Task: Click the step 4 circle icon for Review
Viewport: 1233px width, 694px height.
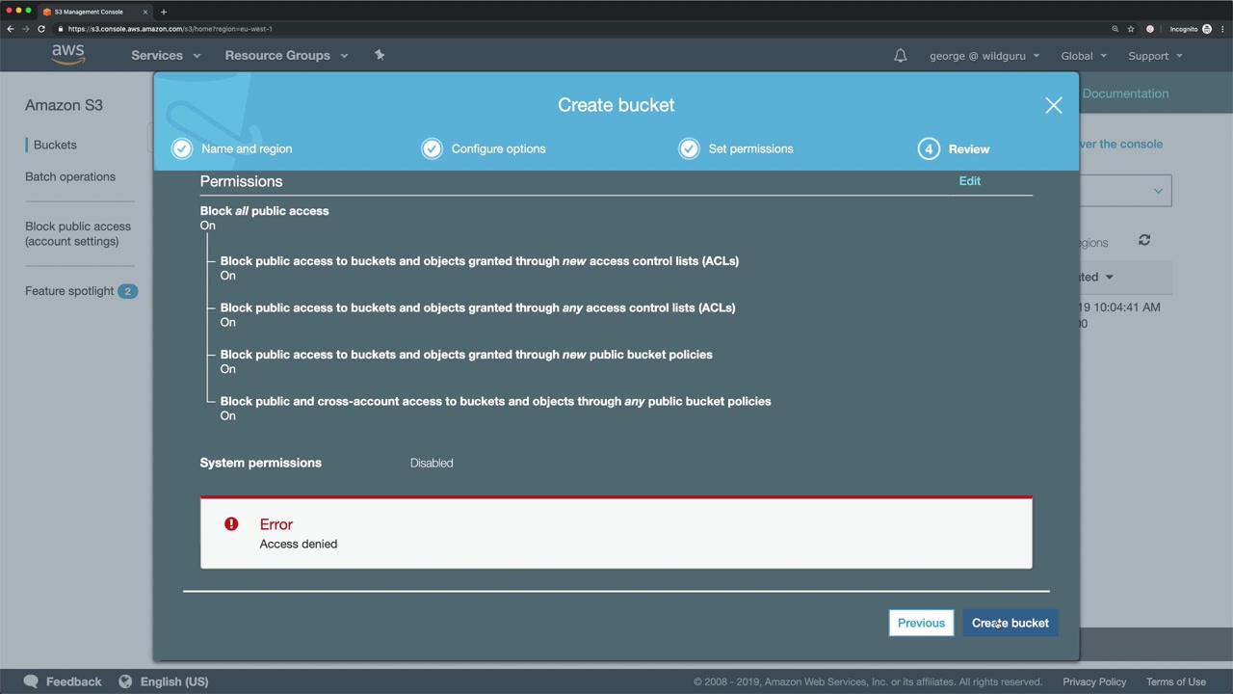Action: [x=929, y=148]
